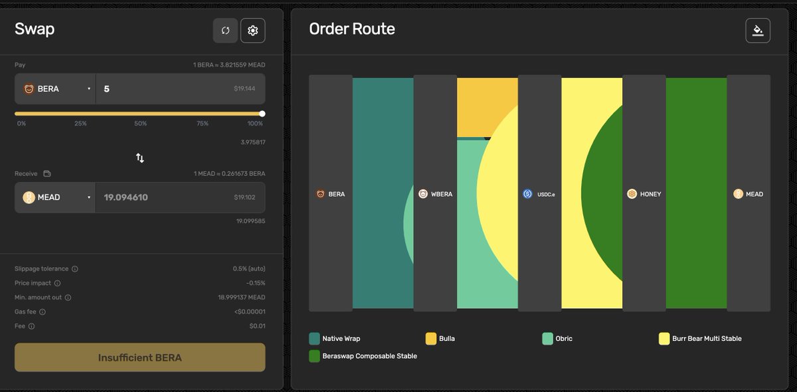Viewport: 797px width, 392px height.
Task: Set amount slider to 0% mark
Action: [x=22, y=124]
